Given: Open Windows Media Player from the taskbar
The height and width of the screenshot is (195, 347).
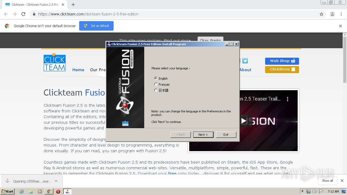Looking at the screenshot, I should [40, 191].
